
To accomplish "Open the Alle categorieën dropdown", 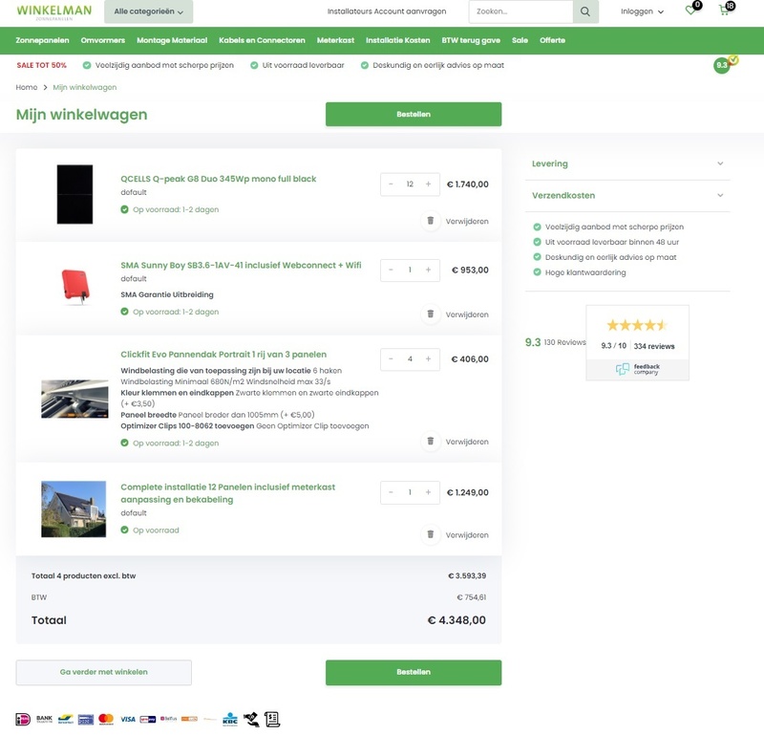I will 149,11.
